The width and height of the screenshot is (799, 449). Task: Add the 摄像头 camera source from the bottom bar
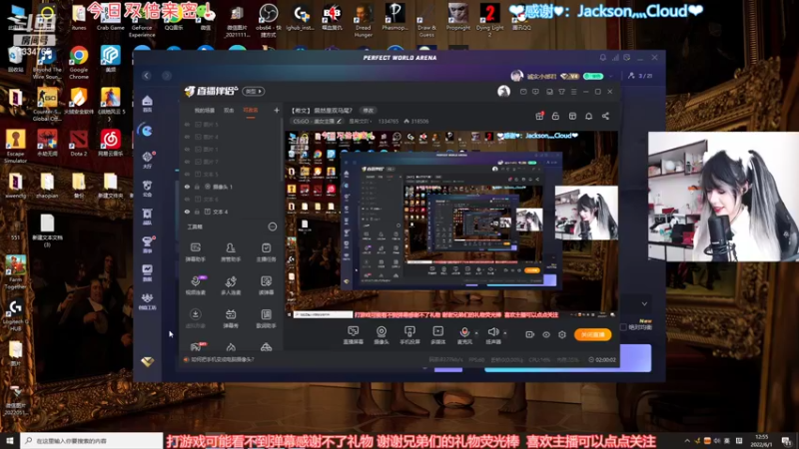[x=382, y=335]
